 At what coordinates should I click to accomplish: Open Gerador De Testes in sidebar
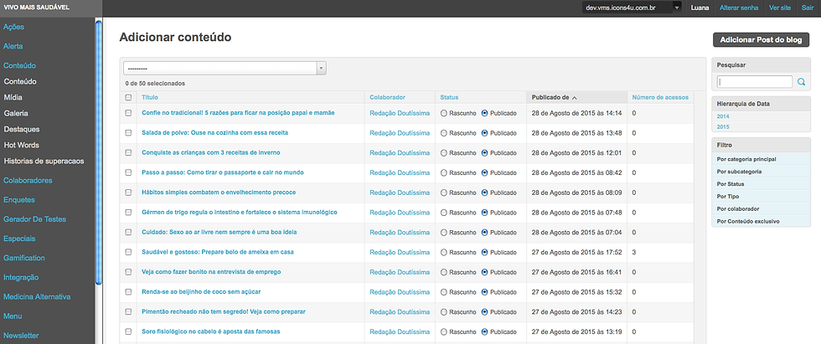point(34,219)
